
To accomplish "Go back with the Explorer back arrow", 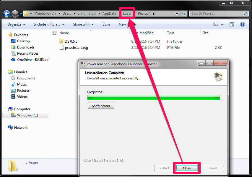I will [6, 14].
